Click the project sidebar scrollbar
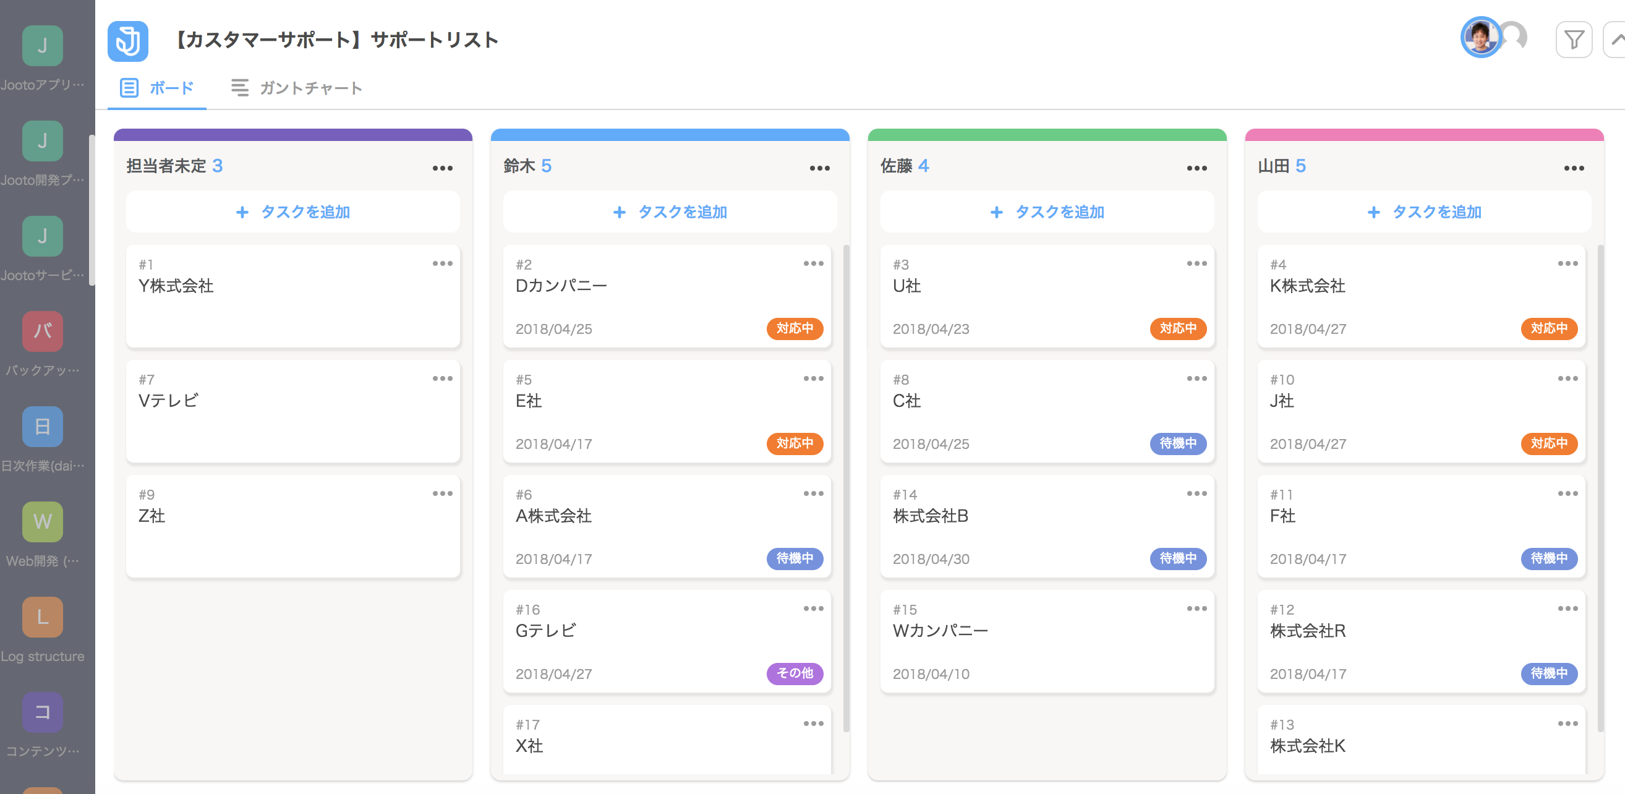This screenshot has height=794, width=1625. tap(92, 210)
